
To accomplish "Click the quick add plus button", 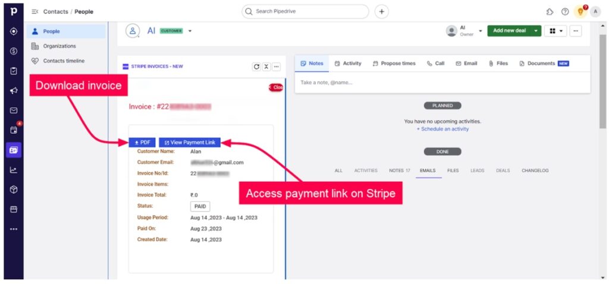I will pyautogui.click(x=381, y=12).
